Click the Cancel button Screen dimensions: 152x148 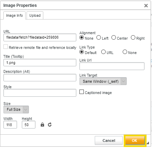click(x=109, y=140)
